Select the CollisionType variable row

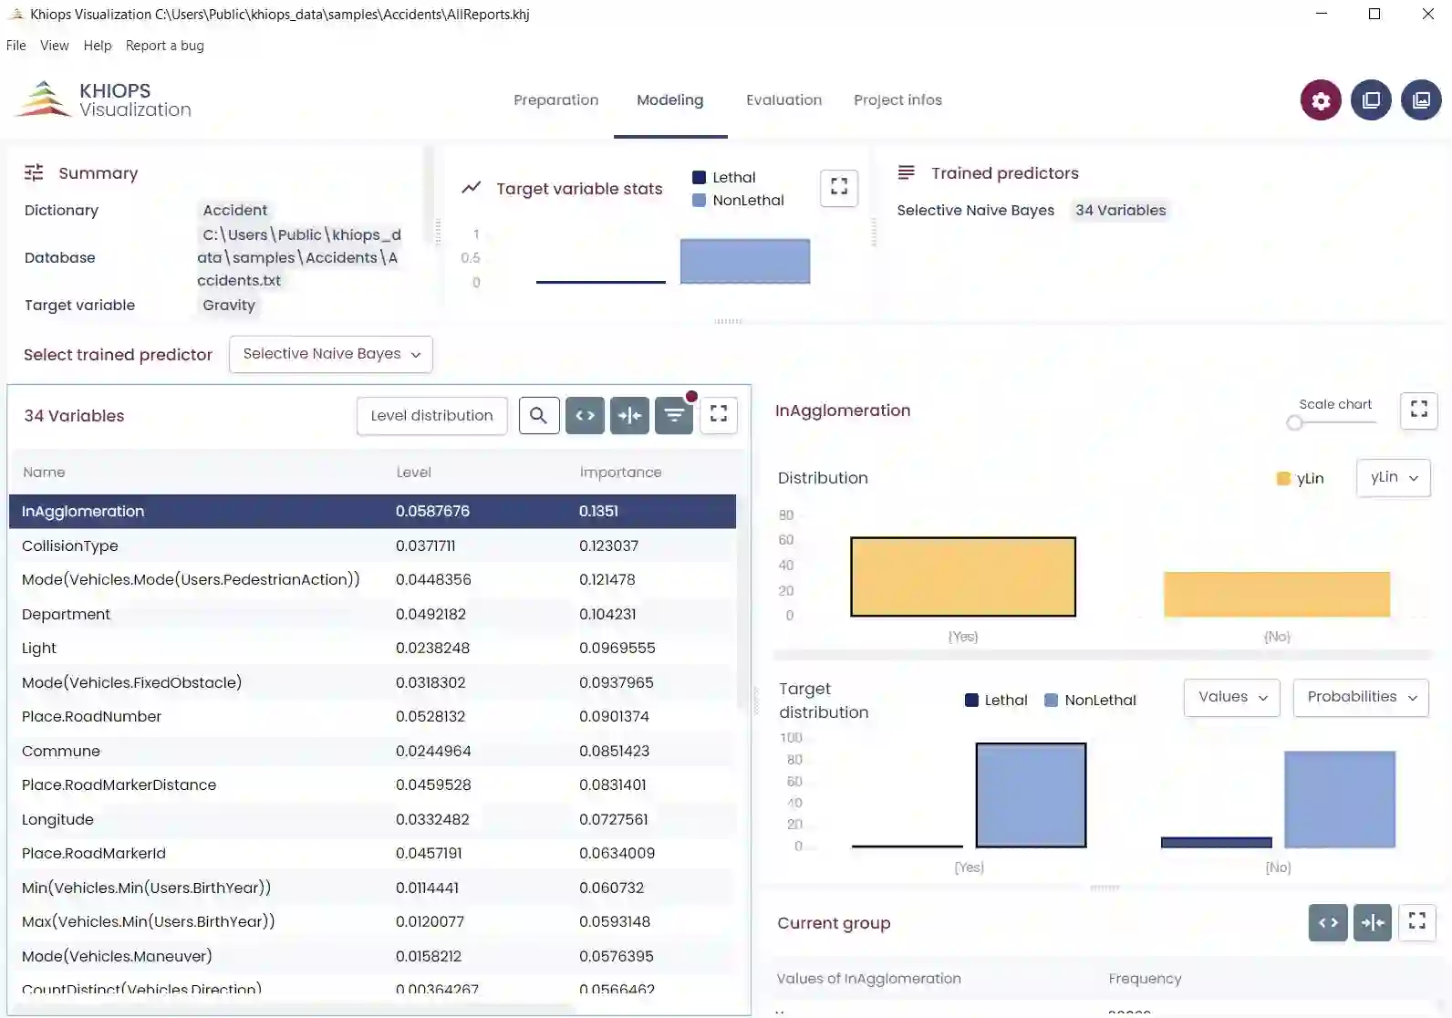pyautogui.click(x=372, y=545)
